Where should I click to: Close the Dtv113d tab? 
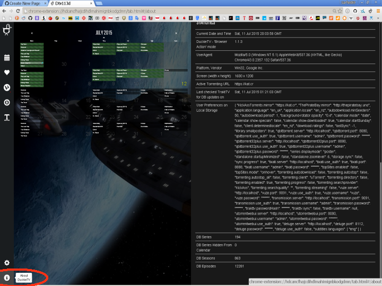coord(91,3)
